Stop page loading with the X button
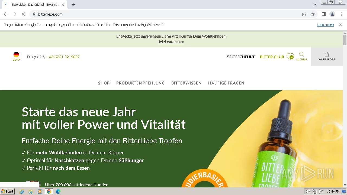This screenshot has width=347, height=195. tap(23, 14)
